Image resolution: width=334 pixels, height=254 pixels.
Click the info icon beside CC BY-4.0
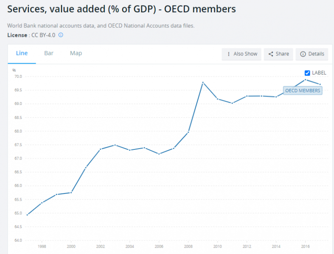[61, 35]
